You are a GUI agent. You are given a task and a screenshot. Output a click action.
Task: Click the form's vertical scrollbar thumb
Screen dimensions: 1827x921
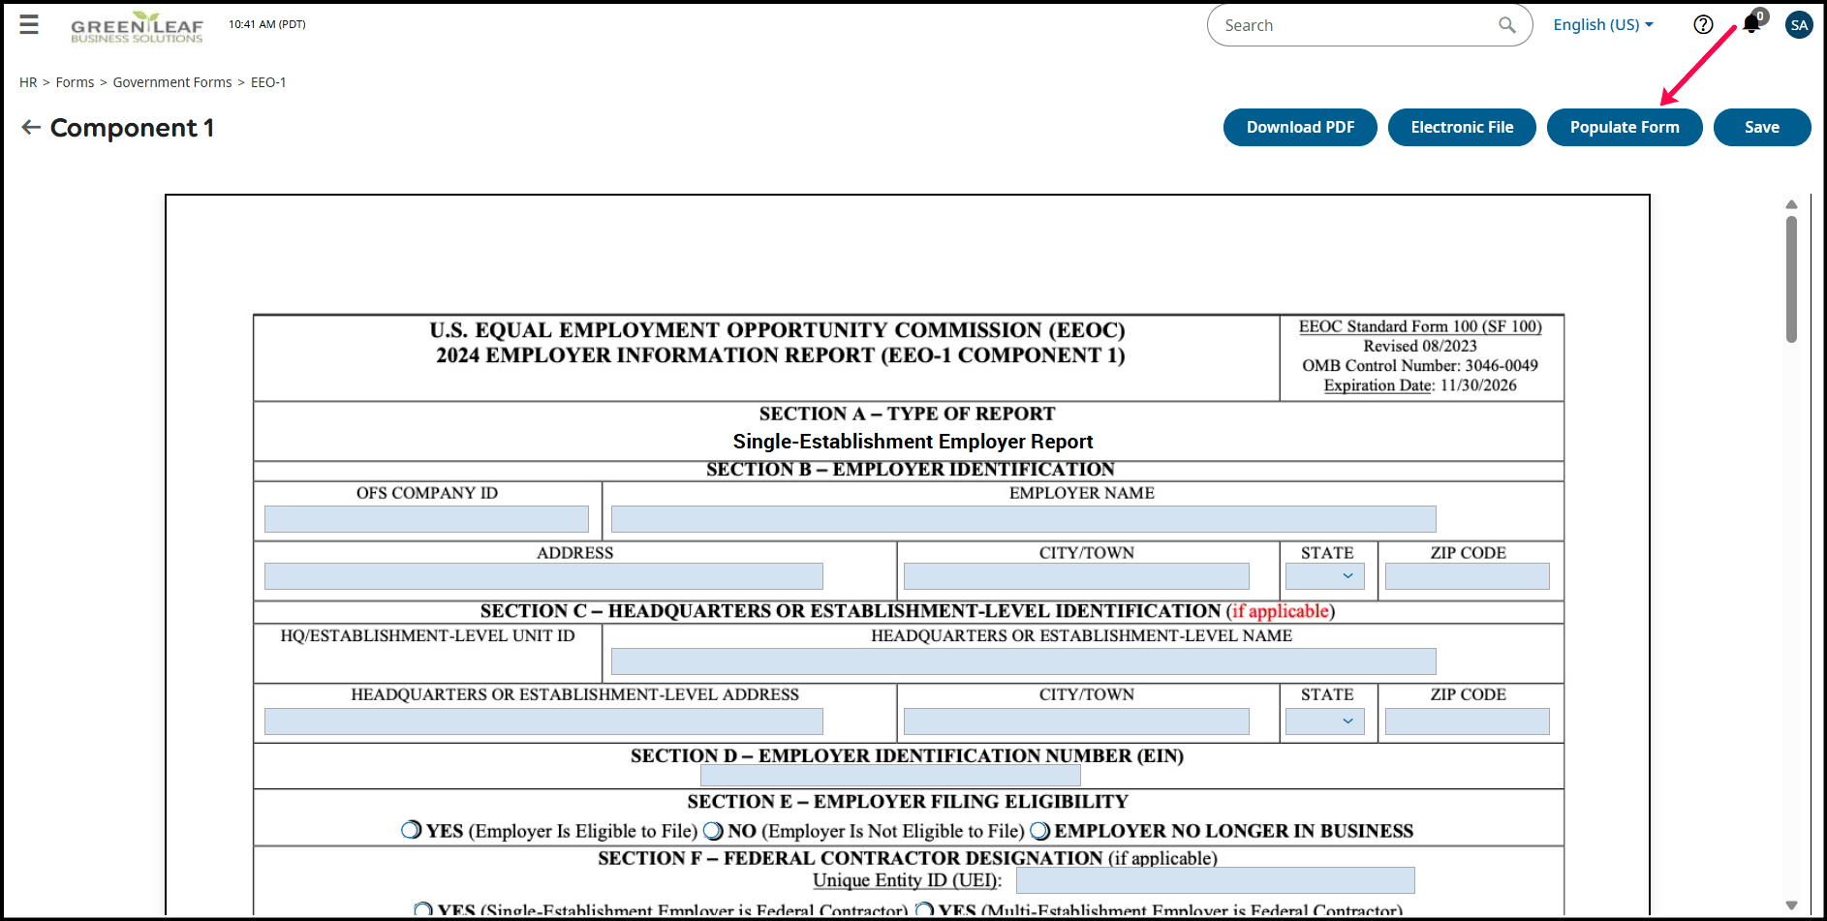click(1791, 279)
